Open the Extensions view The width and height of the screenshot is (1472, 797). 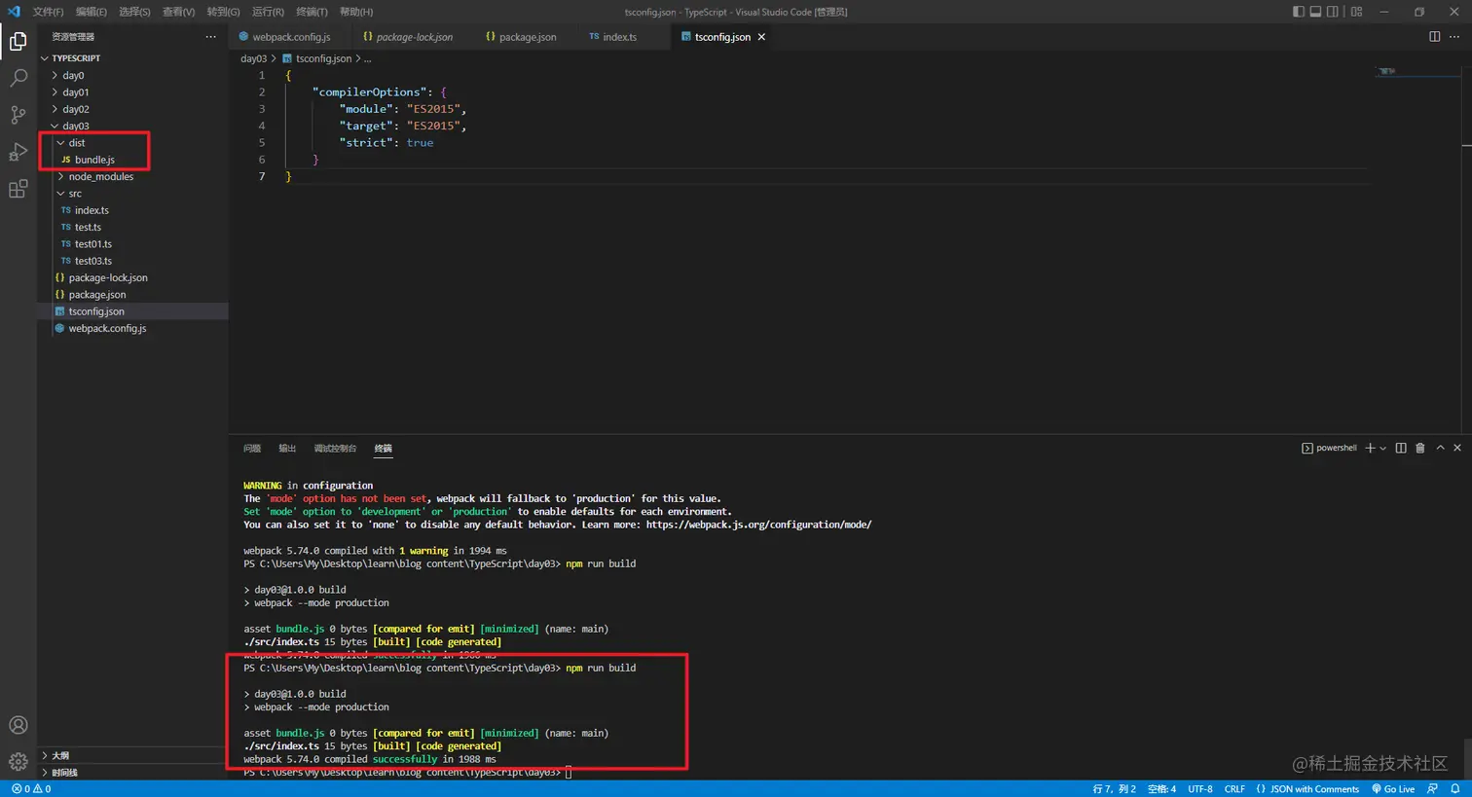pyautogui.click(x=18, y=189)
